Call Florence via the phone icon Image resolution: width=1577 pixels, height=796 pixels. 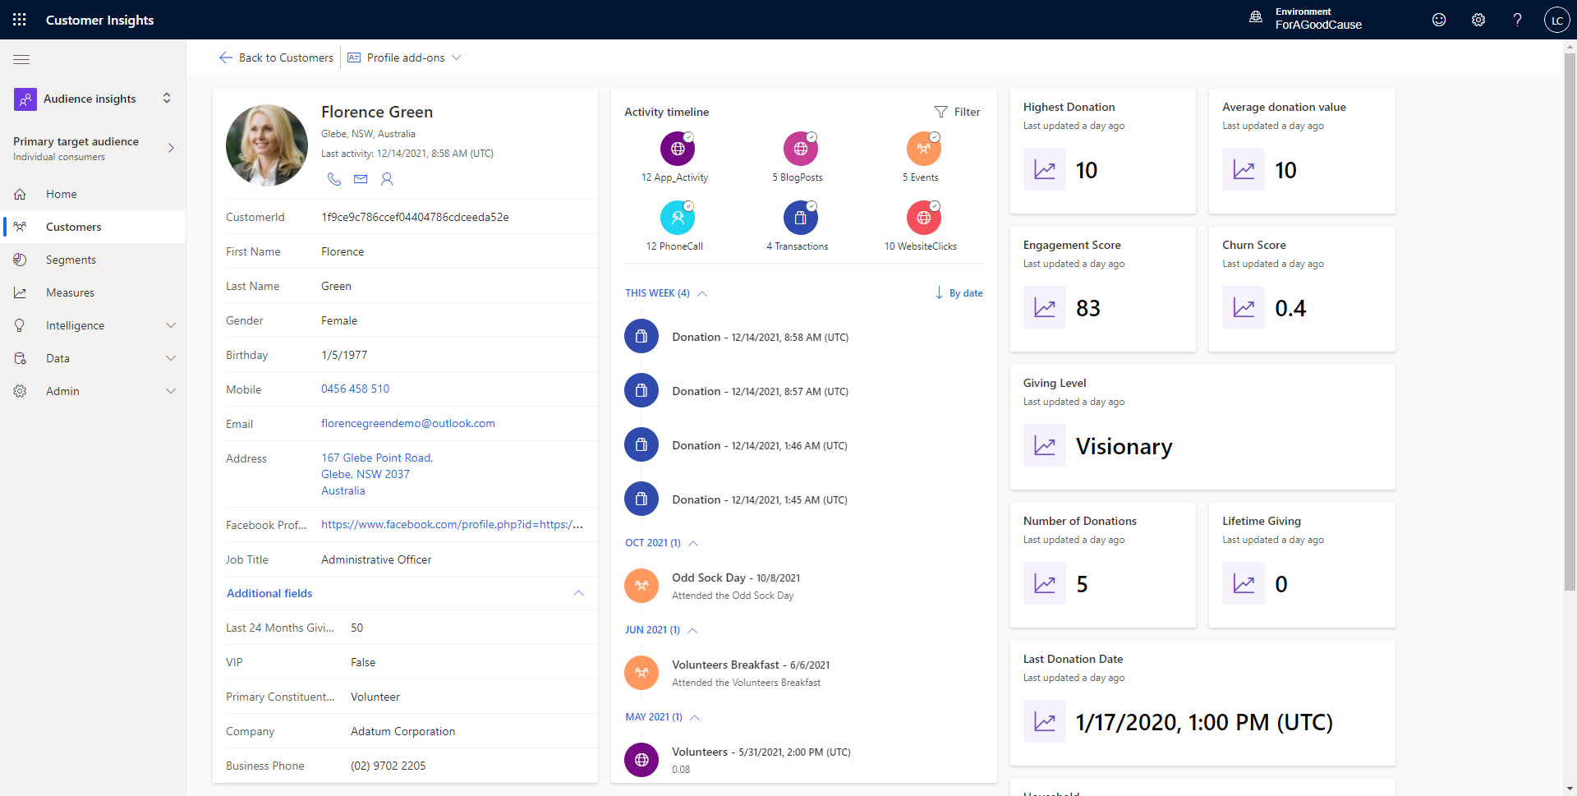[333, 179]
